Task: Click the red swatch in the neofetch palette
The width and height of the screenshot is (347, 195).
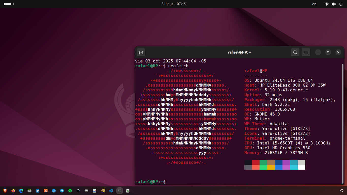Action: tap(256, 162)
